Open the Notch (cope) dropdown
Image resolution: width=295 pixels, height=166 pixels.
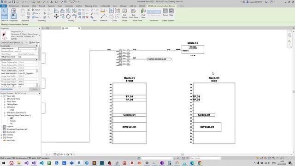[37, 10]
